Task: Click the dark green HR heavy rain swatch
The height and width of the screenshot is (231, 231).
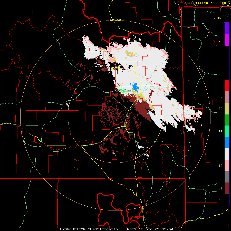Action: tap(227, 120)
